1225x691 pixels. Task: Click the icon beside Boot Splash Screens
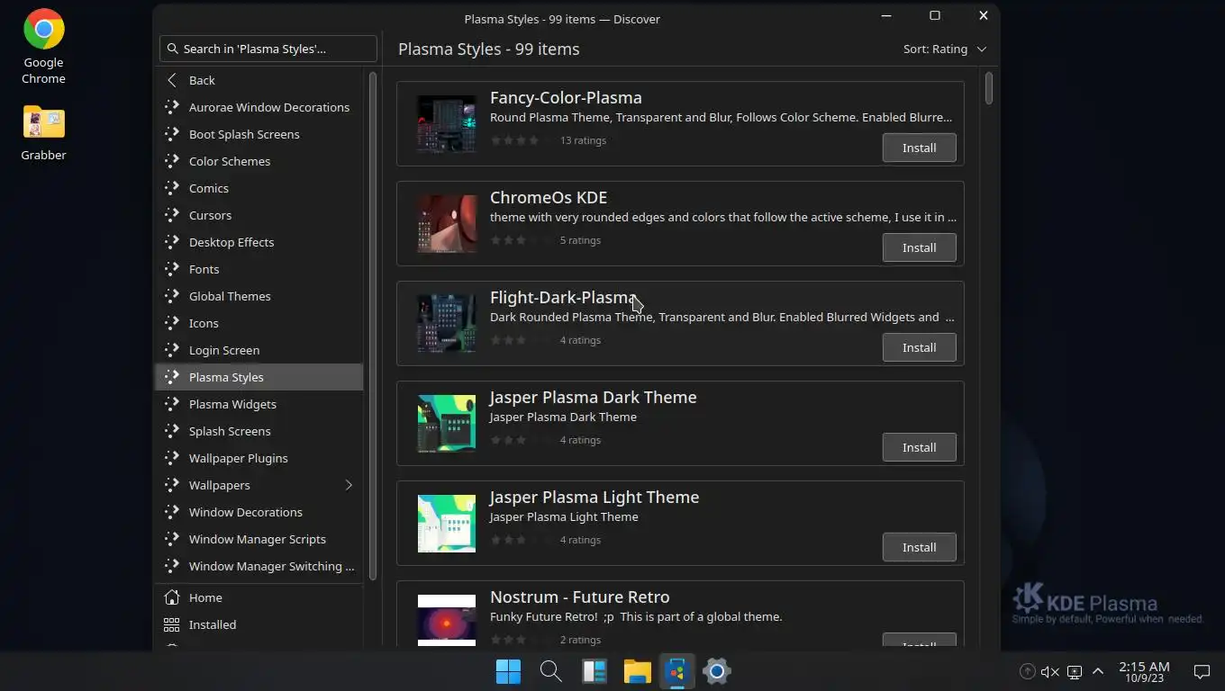[x=172, y=134]
